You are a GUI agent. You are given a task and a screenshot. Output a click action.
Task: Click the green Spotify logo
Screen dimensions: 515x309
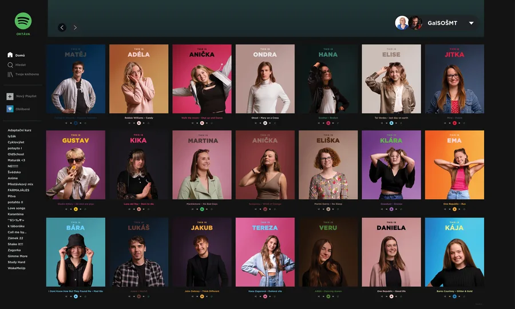pyautogui.click(x=23, y=21)
